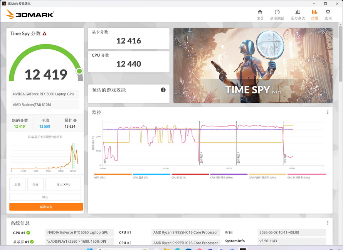Select the 结果 results tab
The image size is (343, 250).
point(314,15)
